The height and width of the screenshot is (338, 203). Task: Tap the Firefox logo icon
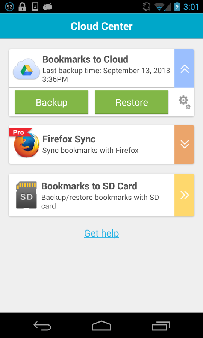(27, 145)
